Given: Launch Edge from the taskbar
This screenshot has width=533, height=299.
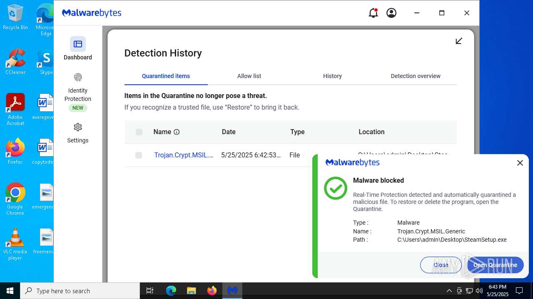Looking at the screenshot, I should [171, 291].
